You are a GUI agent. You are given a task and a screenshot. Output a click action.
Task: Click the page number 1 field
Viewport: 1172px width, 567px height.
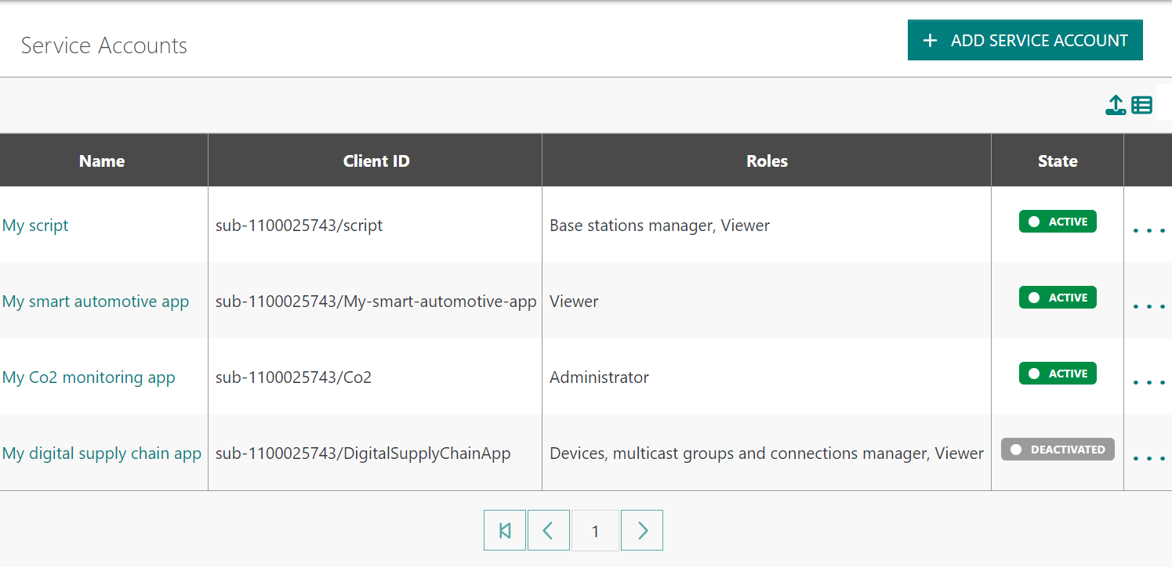[x=595, y=531]
